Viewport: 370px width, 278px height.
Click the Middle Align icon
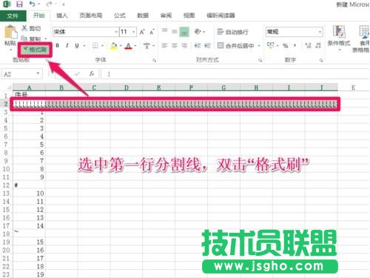pos(175,32)
